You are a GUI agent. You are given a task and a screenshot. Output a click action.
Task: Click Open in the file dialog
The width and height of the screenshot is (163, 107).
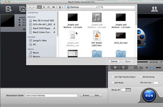tap(128, 61)
